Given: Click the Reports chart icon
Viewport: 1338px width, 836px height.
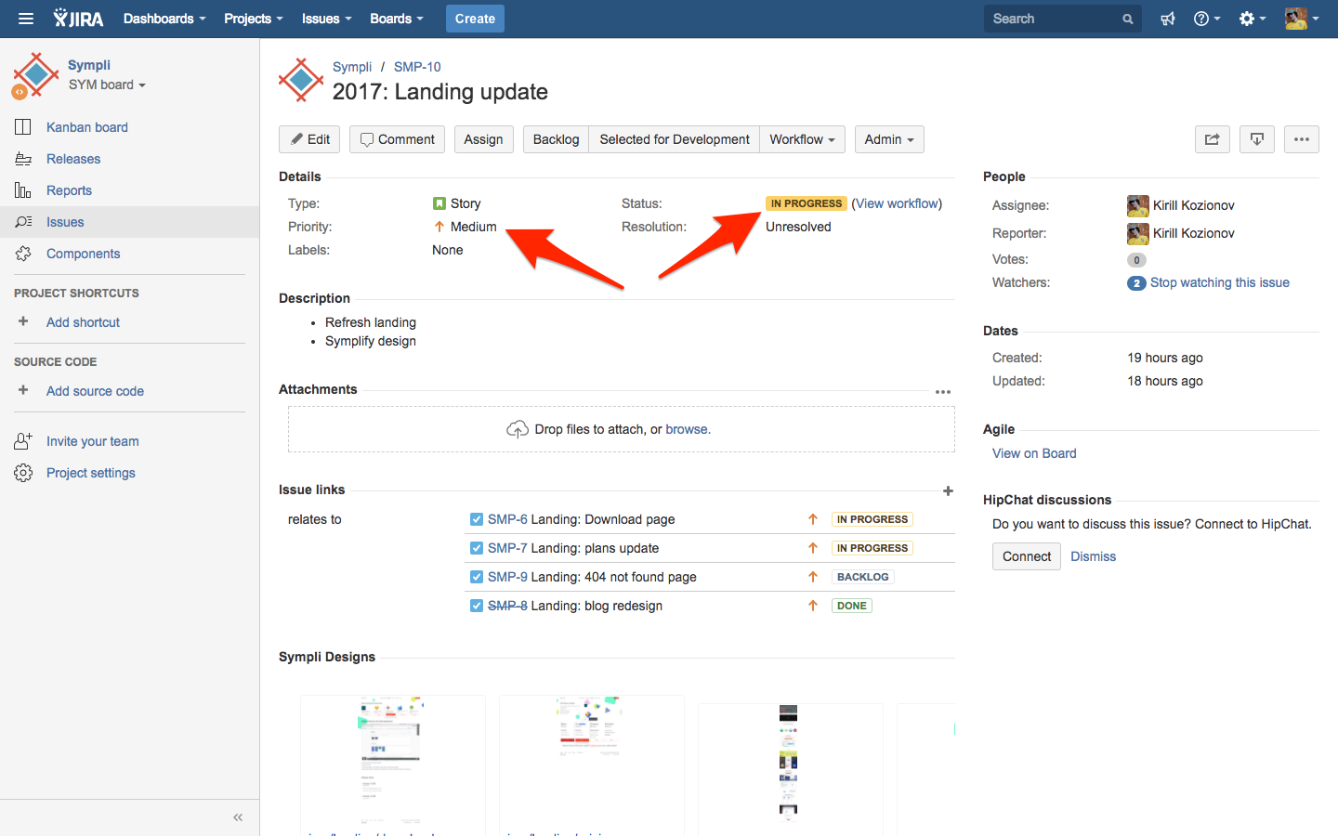Looking at the screenshot, I should tap(23, 190).
